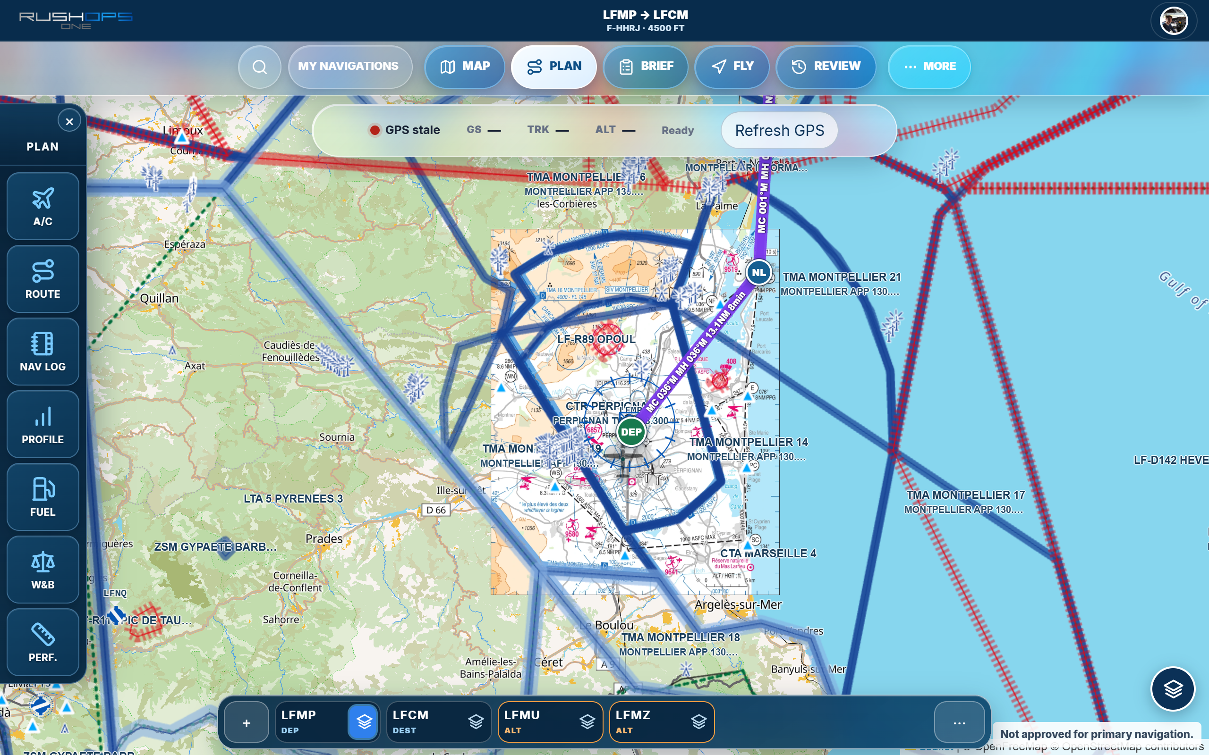1209x755 pixels.
Task: Open the A/C aircraft panel
Action: pyautogui.click(x=43, y=207)
